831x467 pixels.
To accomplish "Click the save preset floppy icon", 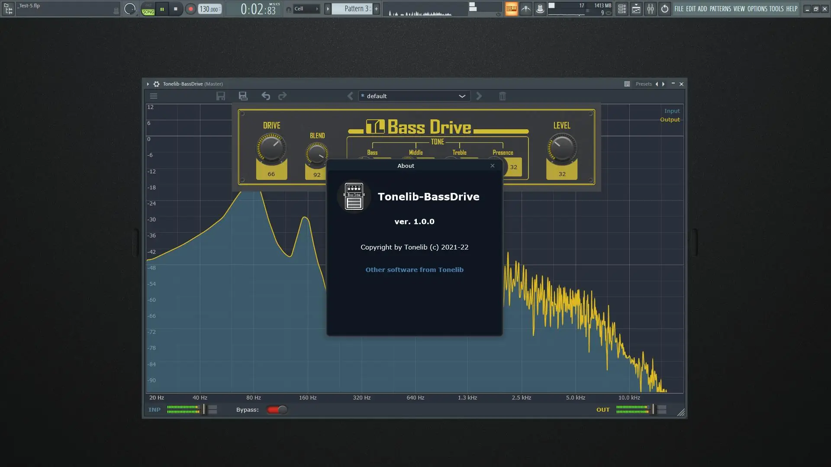I will pyautogui.click(x=221, y=96).
